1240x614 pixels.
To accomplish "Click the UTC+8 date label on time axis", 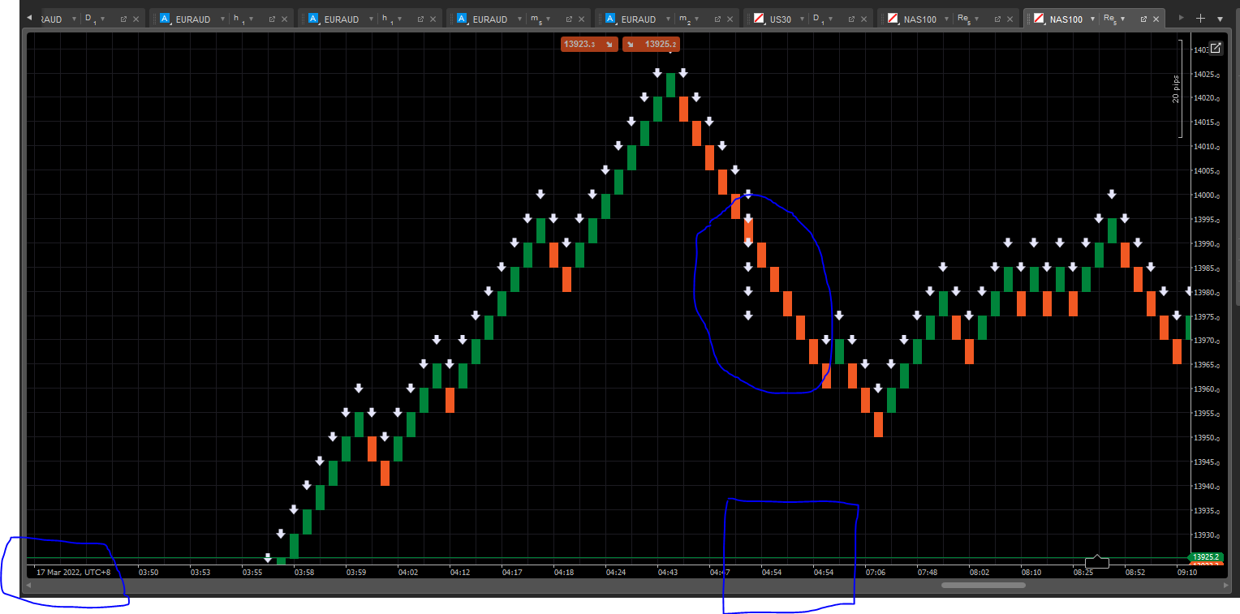I will (x=73, y=572).
